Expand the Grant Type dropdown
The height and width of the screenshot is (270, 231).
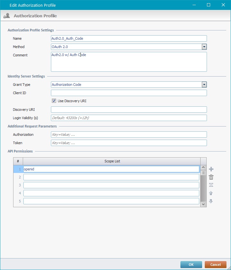204,85
